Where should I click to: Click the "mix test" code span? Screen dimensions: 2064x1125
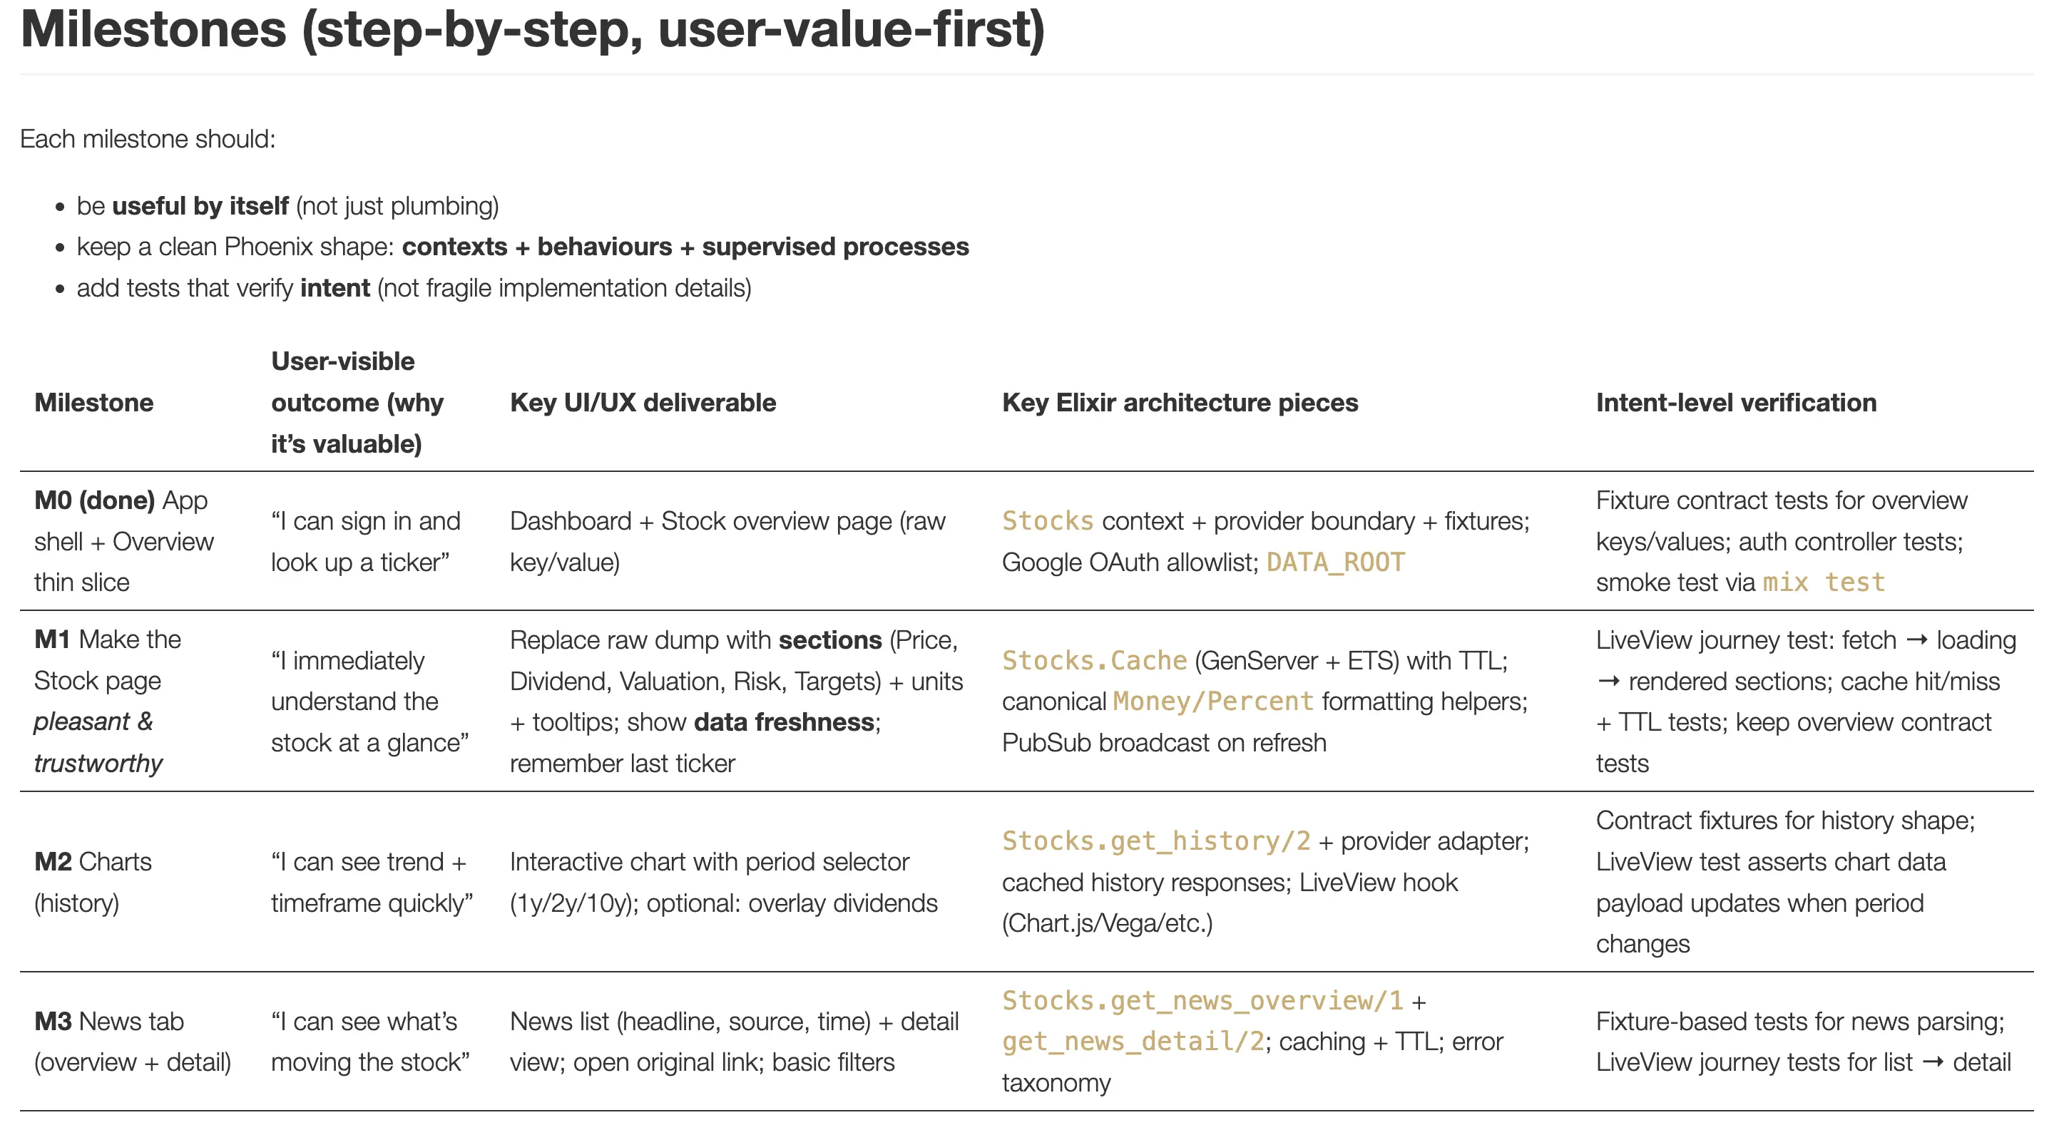coord(1824,582)
